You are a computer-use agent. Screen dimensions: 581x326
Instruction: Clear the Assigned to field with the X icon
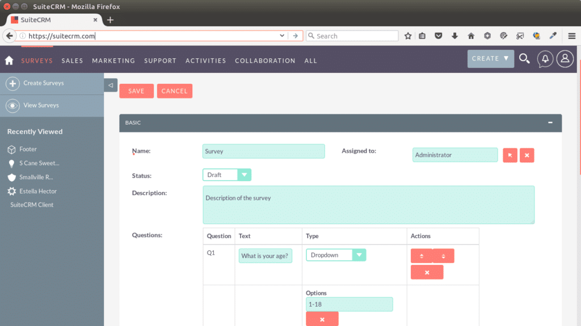click(x=527, y=155)
